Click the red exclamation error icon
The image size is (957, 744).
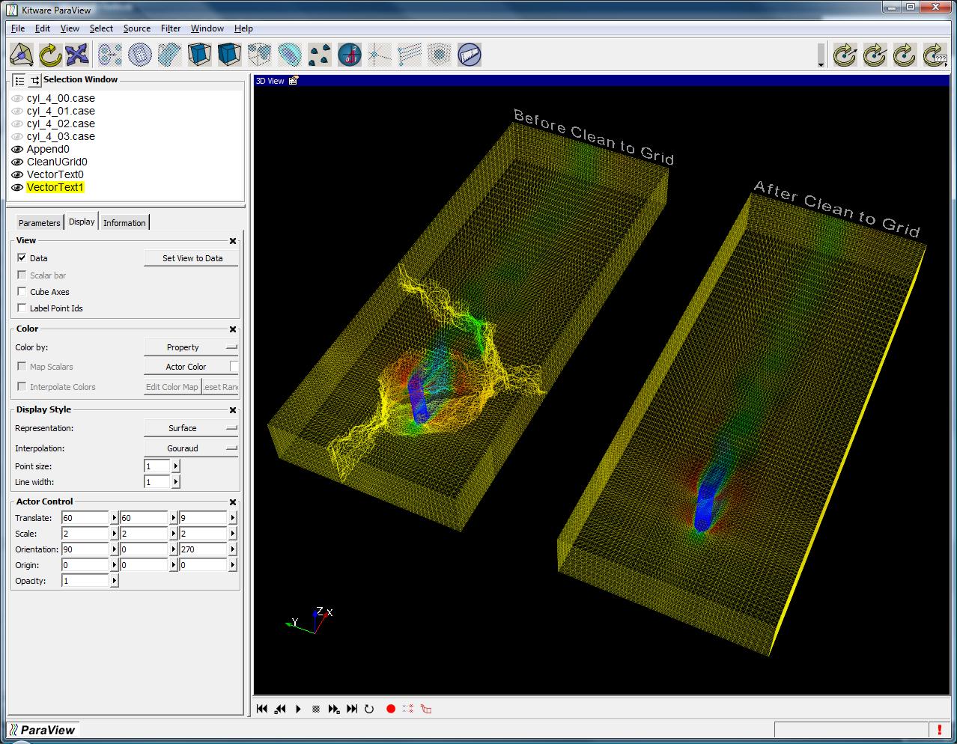[940, 729]
